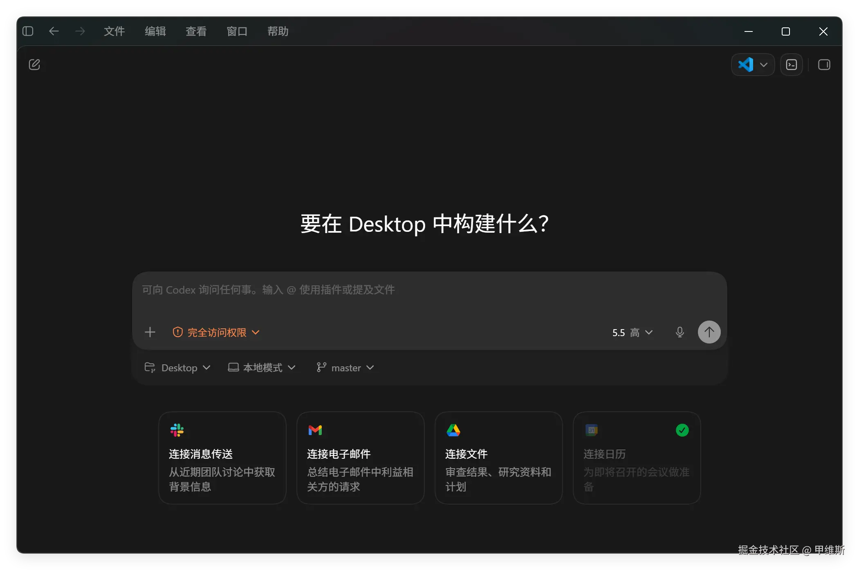Open the terminal panel icon
The height and width of the screenshot is (570, 859).
click(792, 65)
